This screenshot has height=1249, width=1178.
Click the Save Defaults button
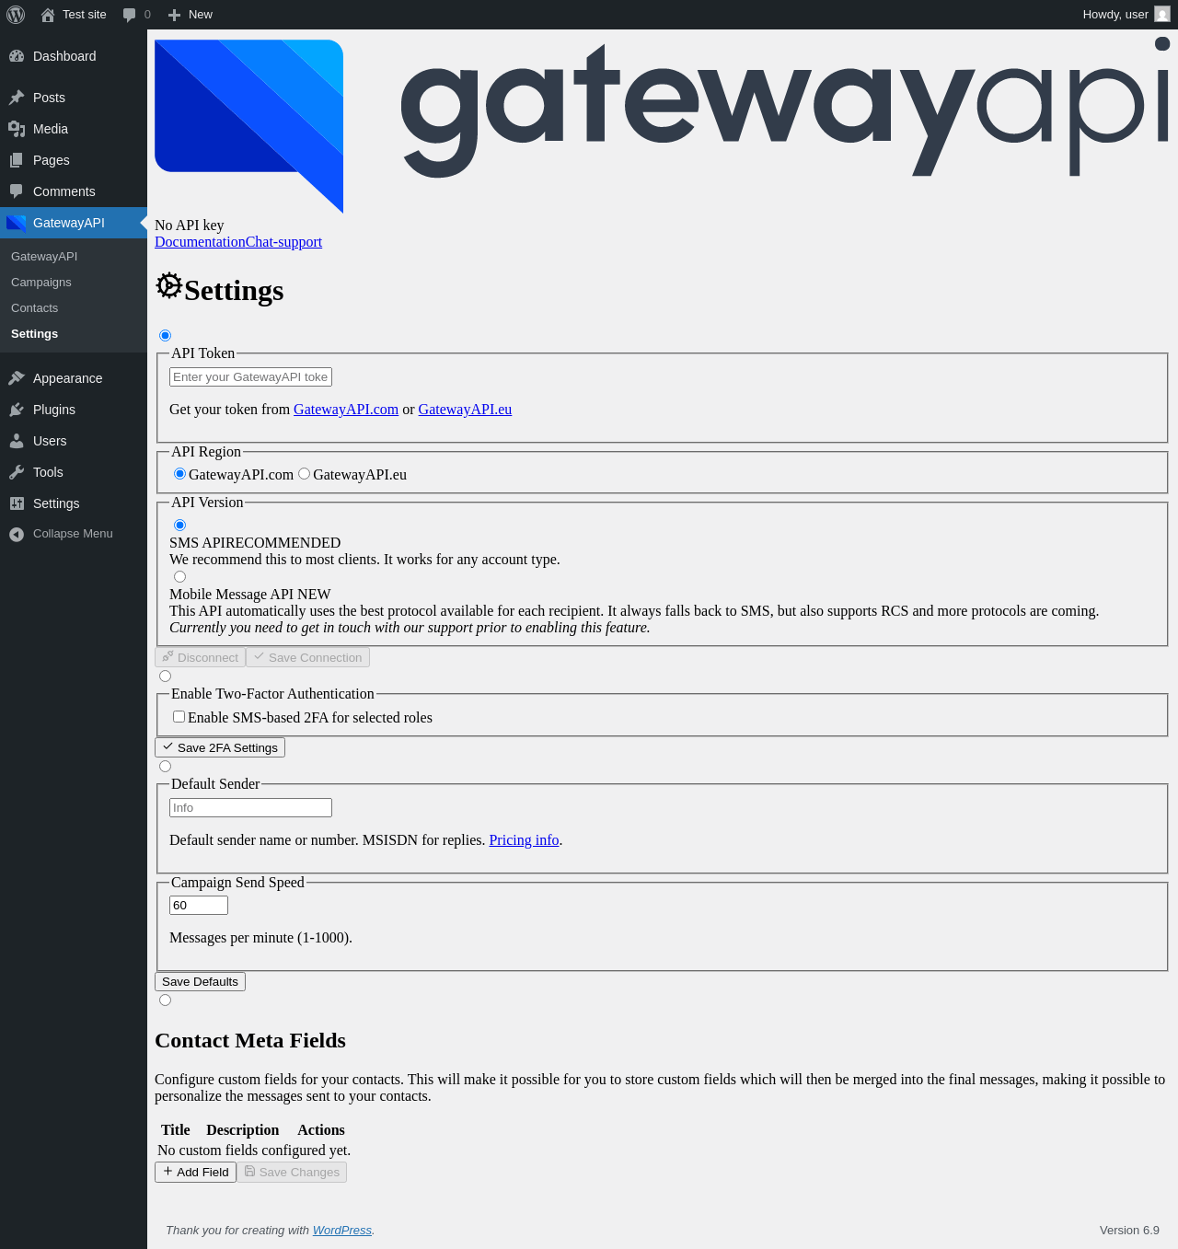200,982
